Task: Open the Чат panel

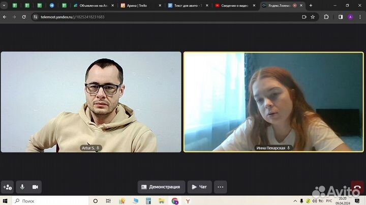Action: pyautogui.click(x=200, y=187)
